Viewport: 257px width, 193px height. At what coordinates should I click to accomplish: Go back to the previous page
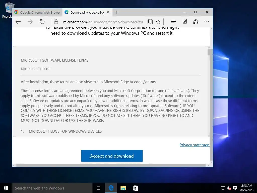[18, 22]
